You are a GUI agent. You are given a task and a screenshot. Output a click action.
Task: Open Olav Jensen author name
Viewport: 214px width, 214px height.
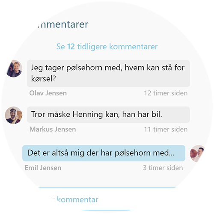[x=48, y=93]
